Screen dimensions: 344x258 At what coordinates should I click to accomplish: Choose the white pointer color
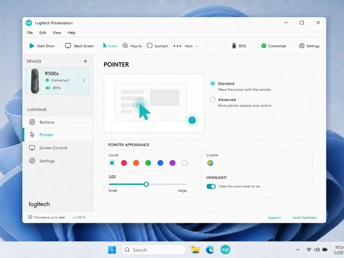[x=184, y=163]
